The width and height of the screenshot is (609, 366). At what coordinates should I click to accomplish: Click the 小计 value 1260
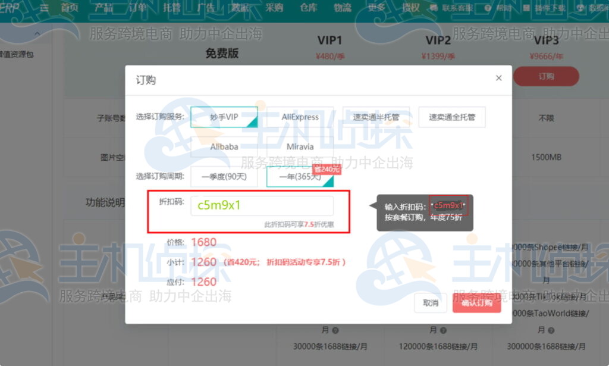(204, 262)
